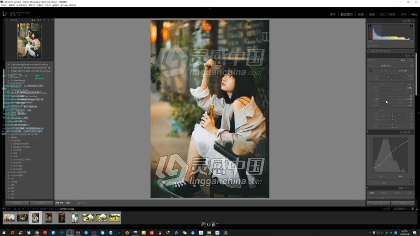420x236 pixels.
Task: Adjust the Exposure slider handle
Action: click(x=394, y=88)
